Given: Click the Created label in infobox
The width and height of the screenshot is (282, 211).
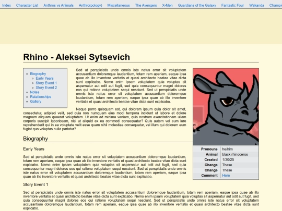Looking at the screenshot, I should click(211, 160).
